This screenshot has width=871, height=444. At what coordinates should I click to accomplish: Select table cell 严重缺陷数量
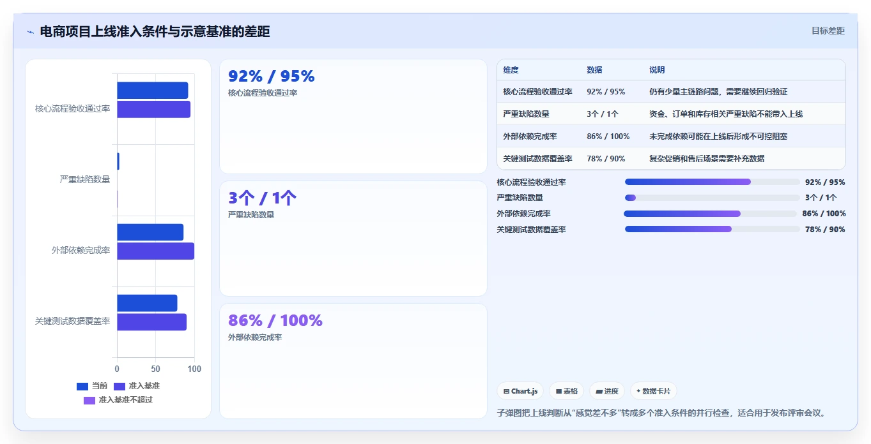click(526, 114)
